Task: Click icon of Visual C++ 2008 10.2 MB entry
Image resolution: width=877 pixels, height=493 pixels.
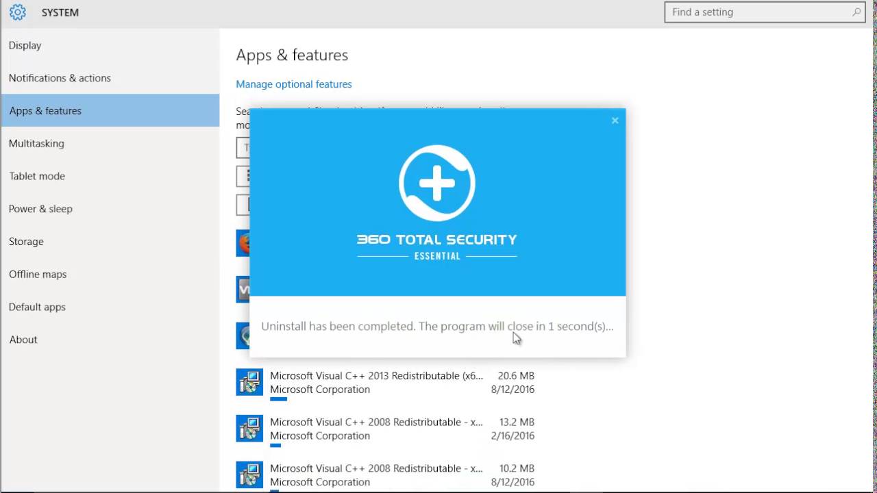Action: point(249,475)
